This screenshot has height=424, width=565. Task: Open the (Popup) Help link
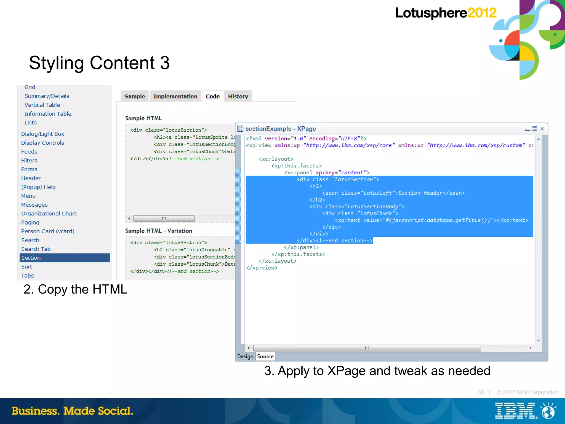tap(38, 187)
